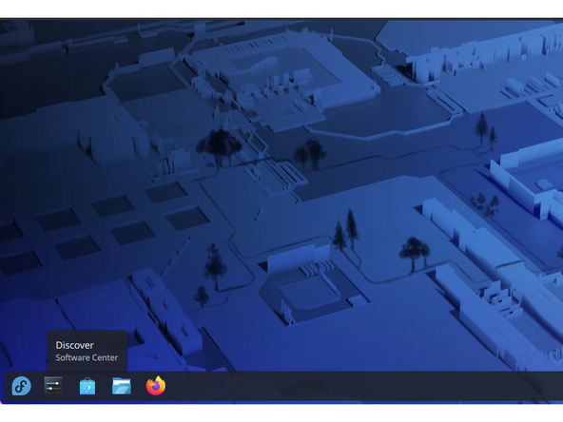
Task: Open System Settings from the panel
Action: tap(53, 385)
